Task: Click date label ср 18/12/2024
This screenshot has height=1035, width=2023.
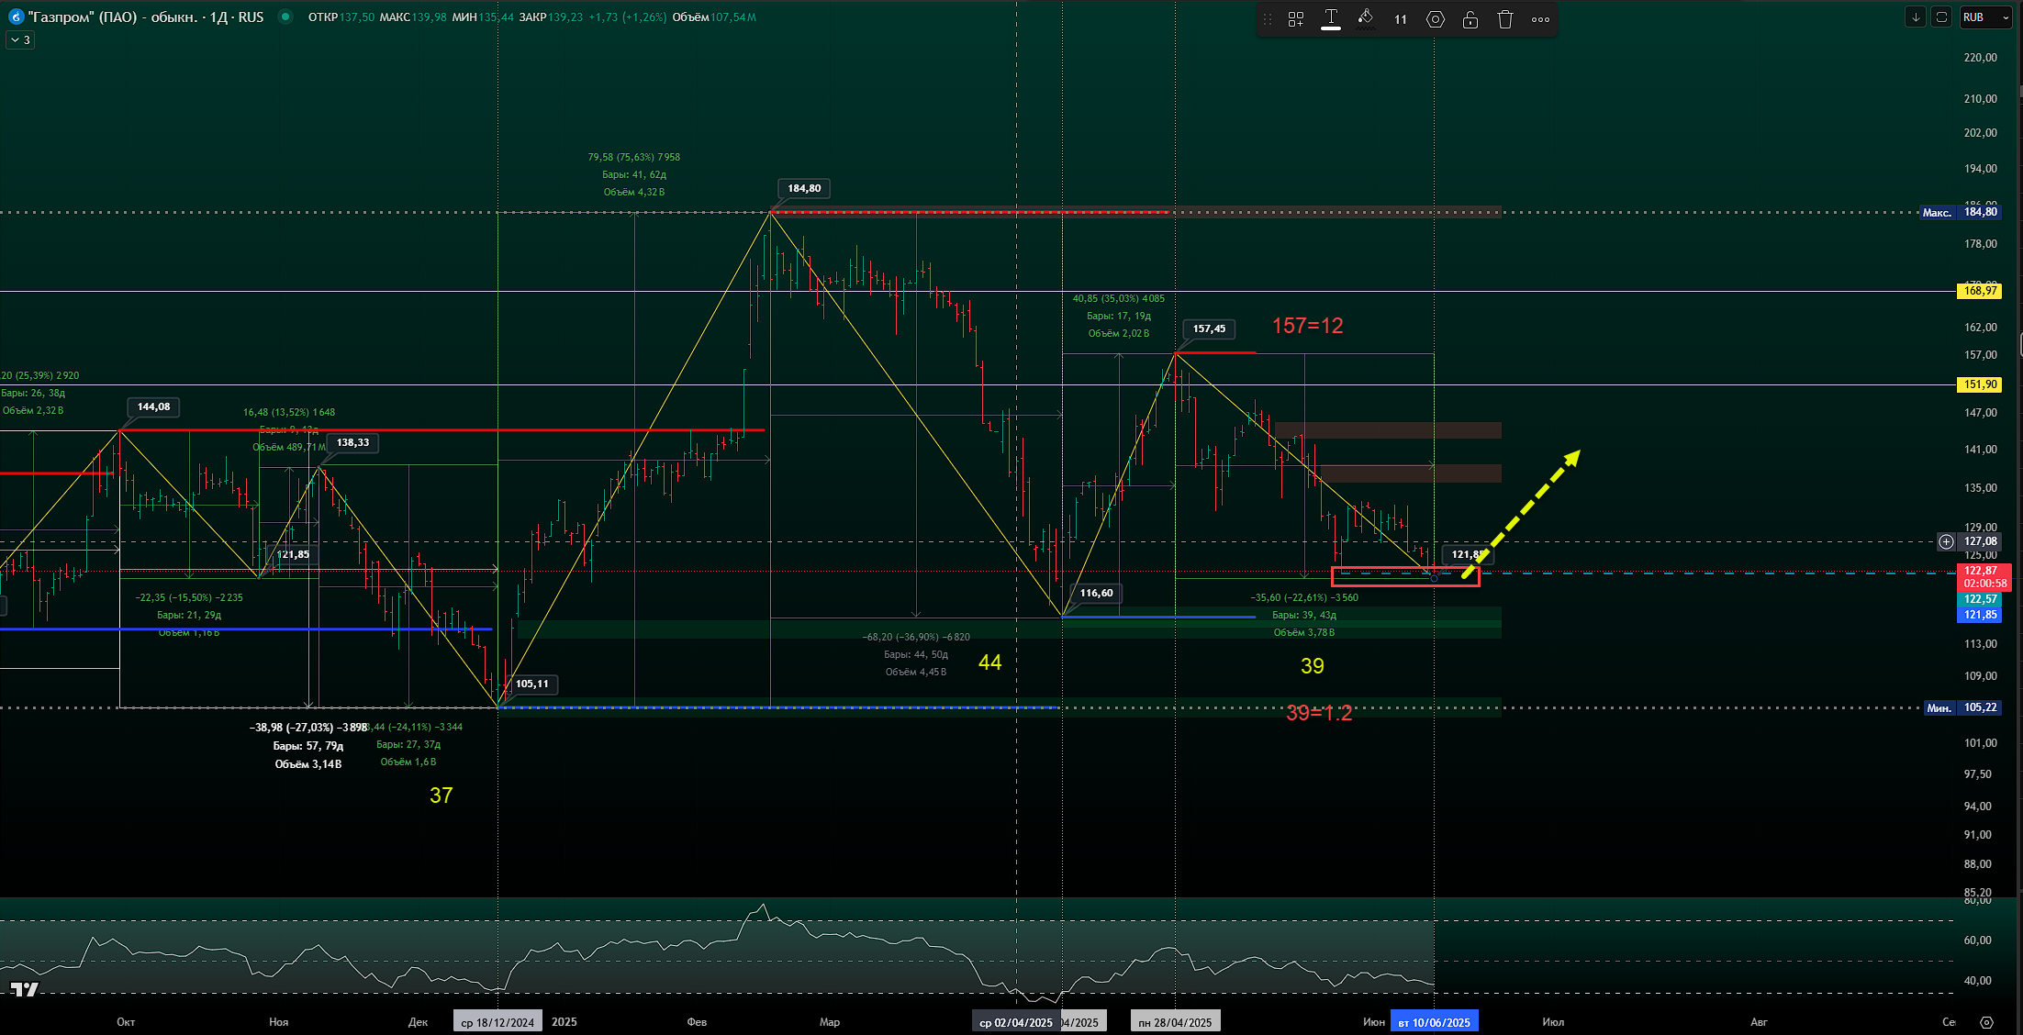Action: (x=497, y=1022)
